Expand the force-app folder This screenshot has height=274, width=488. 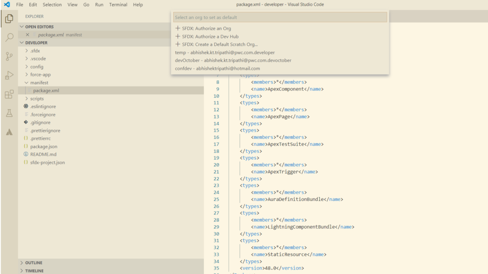point(26,75)
